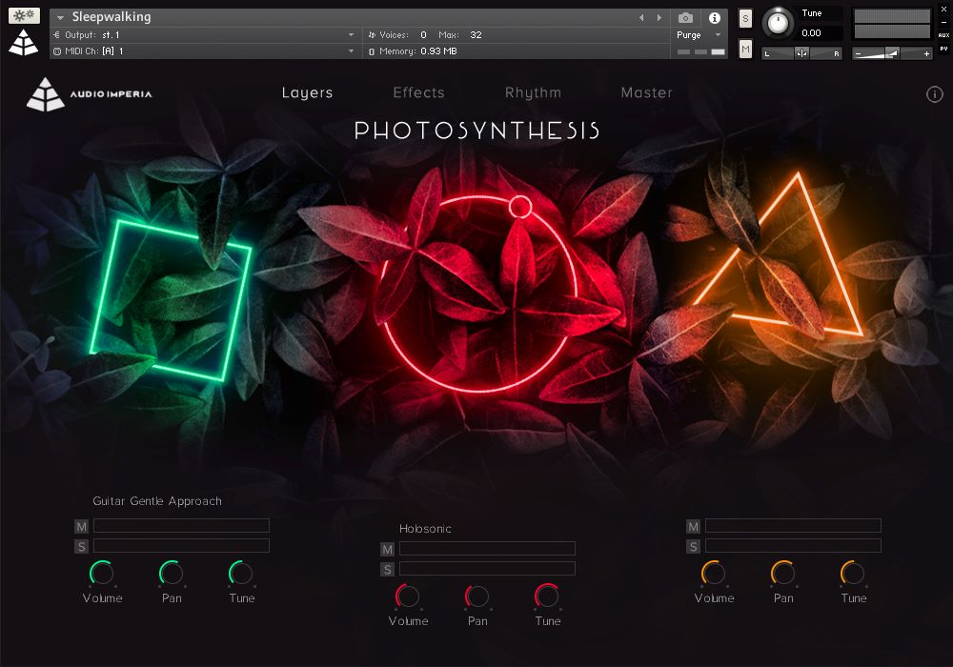Adjust the red Tune knob
The image size is (953, 667).
[x=547, y=596]
